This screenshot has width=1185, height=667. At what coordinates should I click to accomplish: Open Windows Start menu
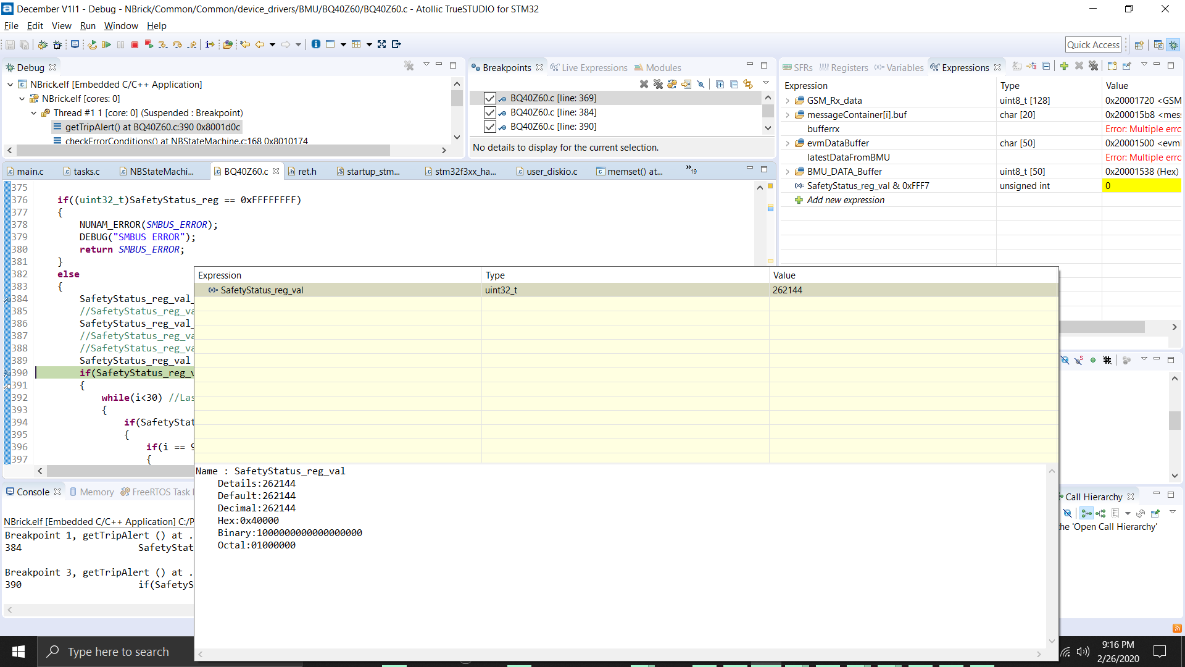point(19,652)
